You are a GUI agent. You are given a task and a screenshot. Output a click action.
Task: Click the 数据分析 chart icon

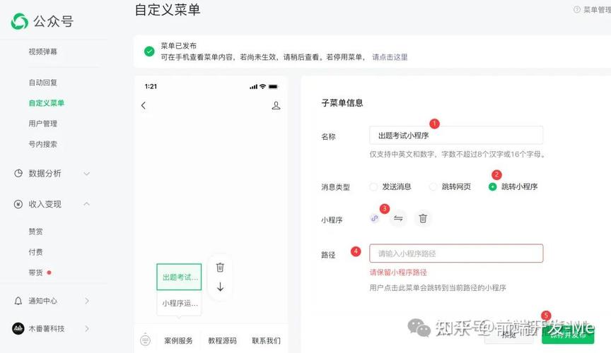pyautogui.click(x=18, y=173)
